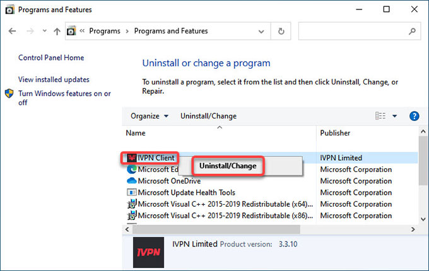
Task: Open View installed updates link
Action: click(54, 79)
